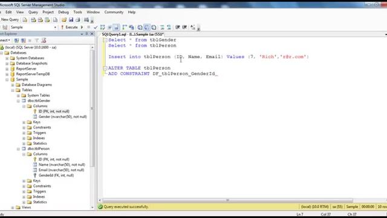Collapse the ALTER TABLE outline box
The image size is (387, 218).
105,68
